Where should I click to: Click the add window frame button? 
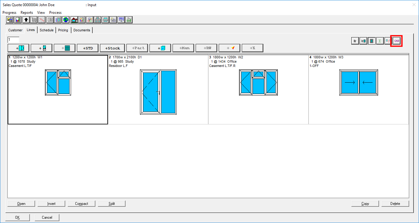point(18,48)
